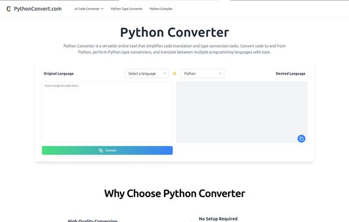This screenshot has height=222, width=349.
Task: Copy output with the blue copy icon
Action: point(301,139)
